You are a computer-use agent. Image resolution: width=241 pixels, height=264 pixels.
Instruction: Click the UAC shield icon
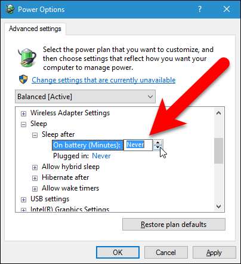[x=23, y=79]
